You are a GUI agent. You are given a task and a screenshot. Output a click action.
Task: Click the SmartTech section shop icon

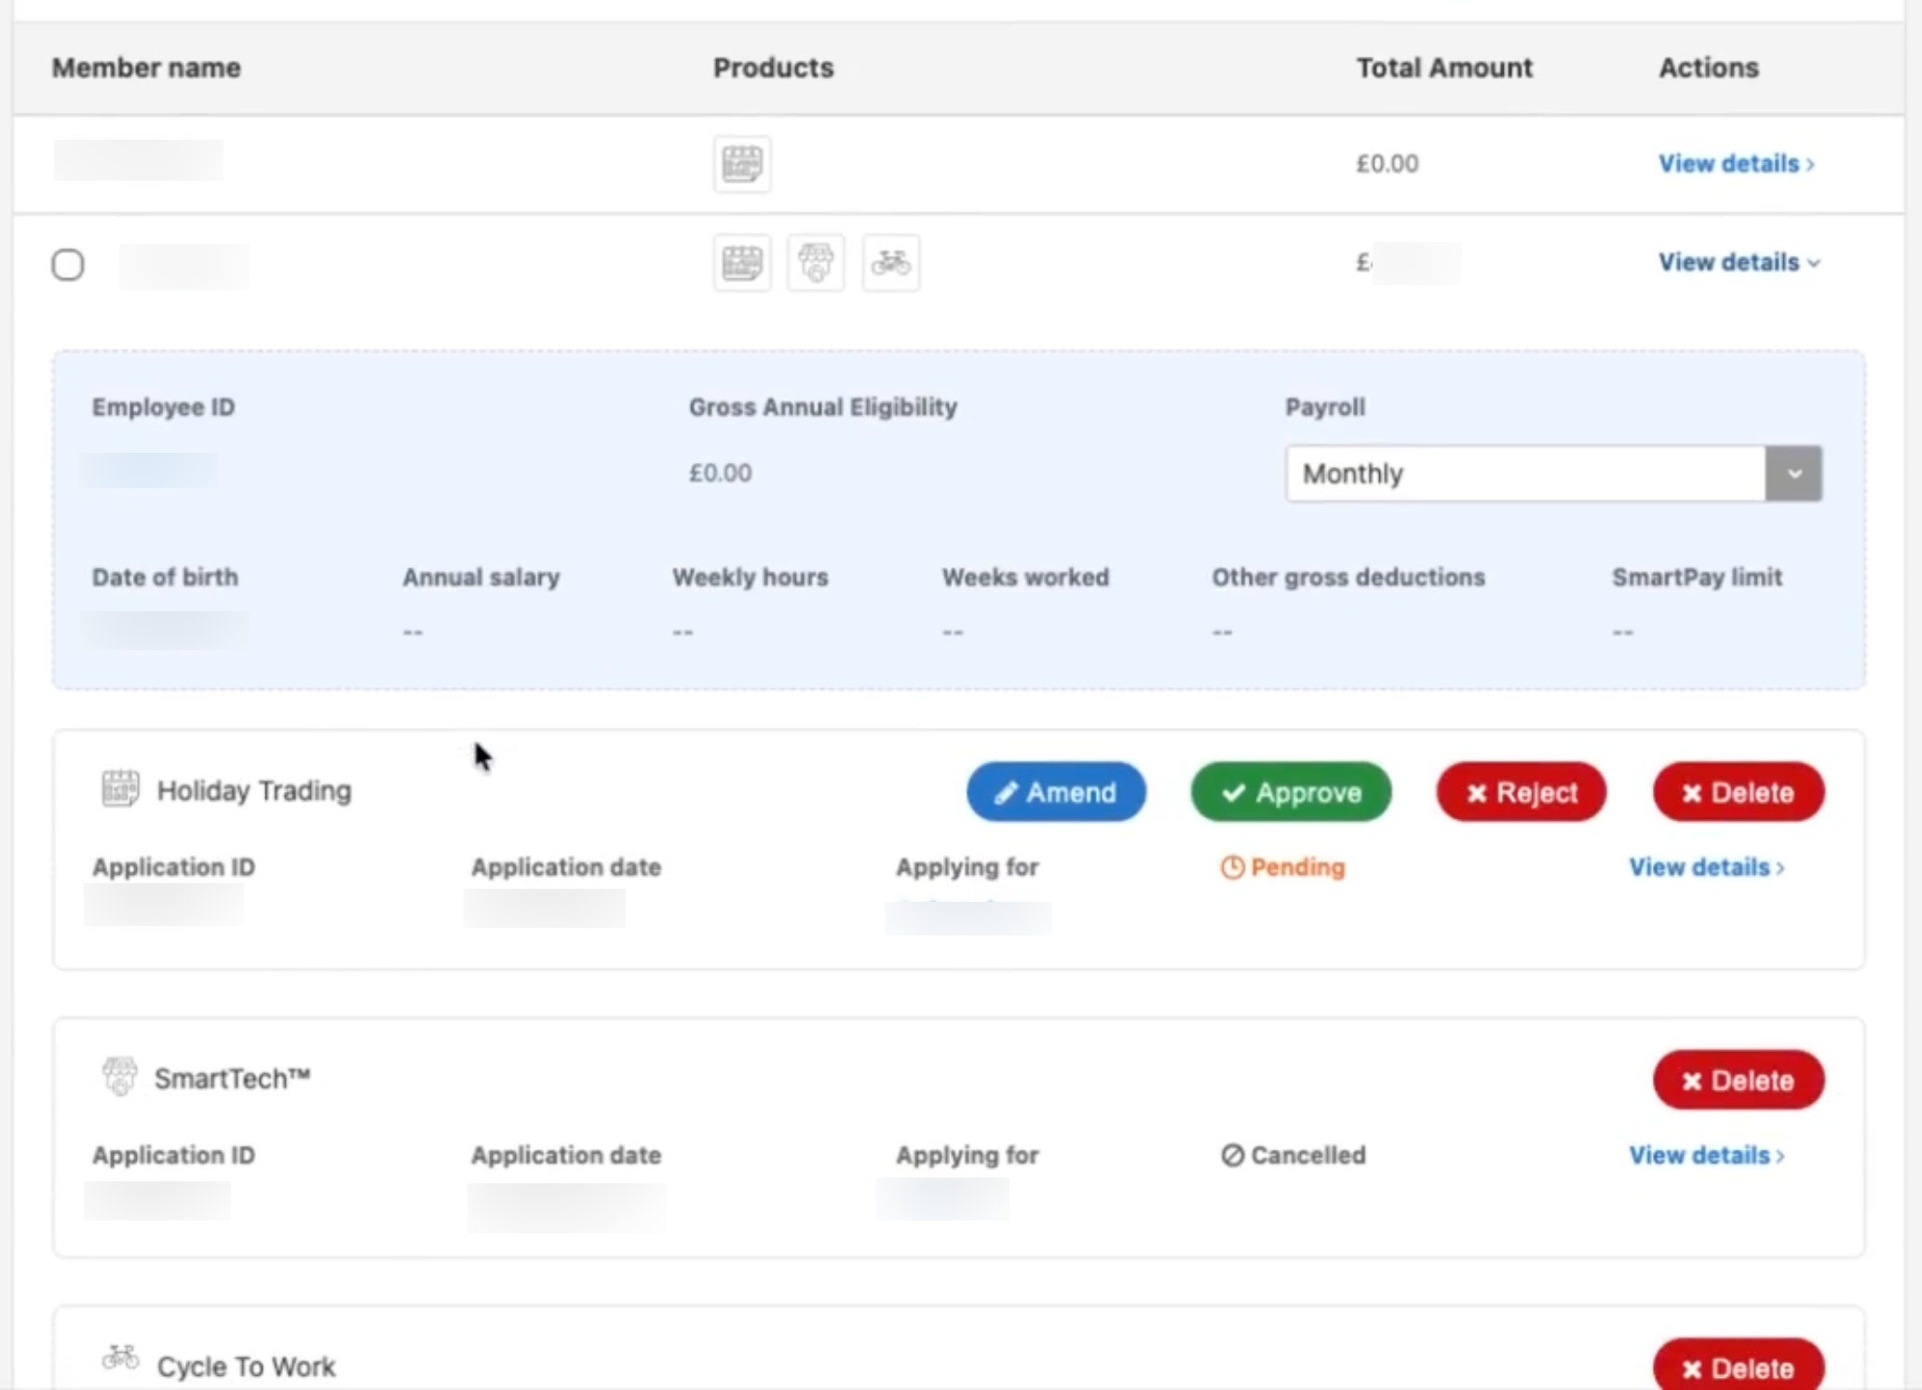click(119, 1077)
